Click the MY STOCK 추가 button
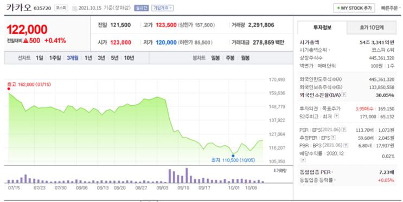The width and height of the screenshot is (403, 202). pyautogui.click(x=354, y=8)
